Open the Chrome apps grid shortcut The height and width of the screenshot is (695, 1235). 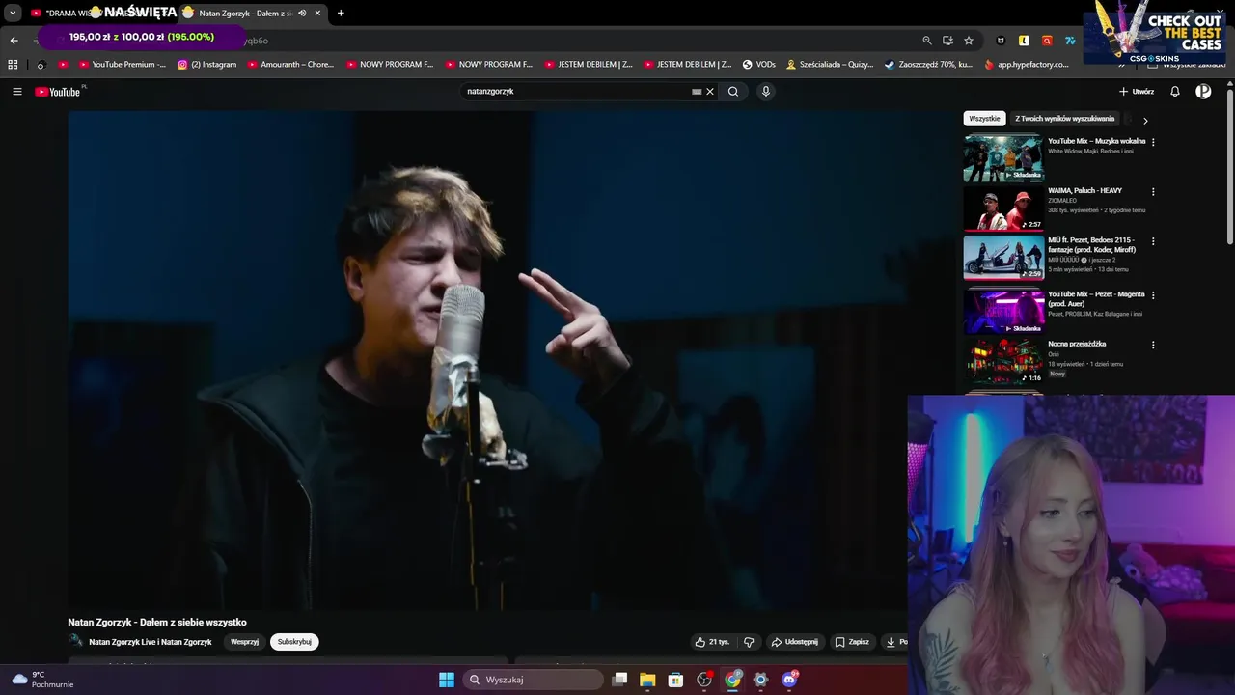[x=13, y=65]
